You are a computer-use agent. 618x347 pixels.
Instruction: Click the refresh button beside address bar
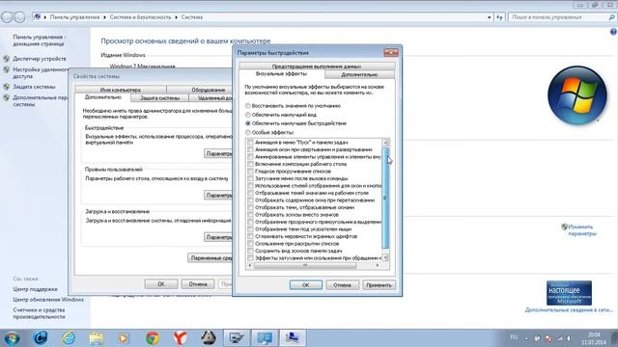pyautogui.click(x=500, y=17)
